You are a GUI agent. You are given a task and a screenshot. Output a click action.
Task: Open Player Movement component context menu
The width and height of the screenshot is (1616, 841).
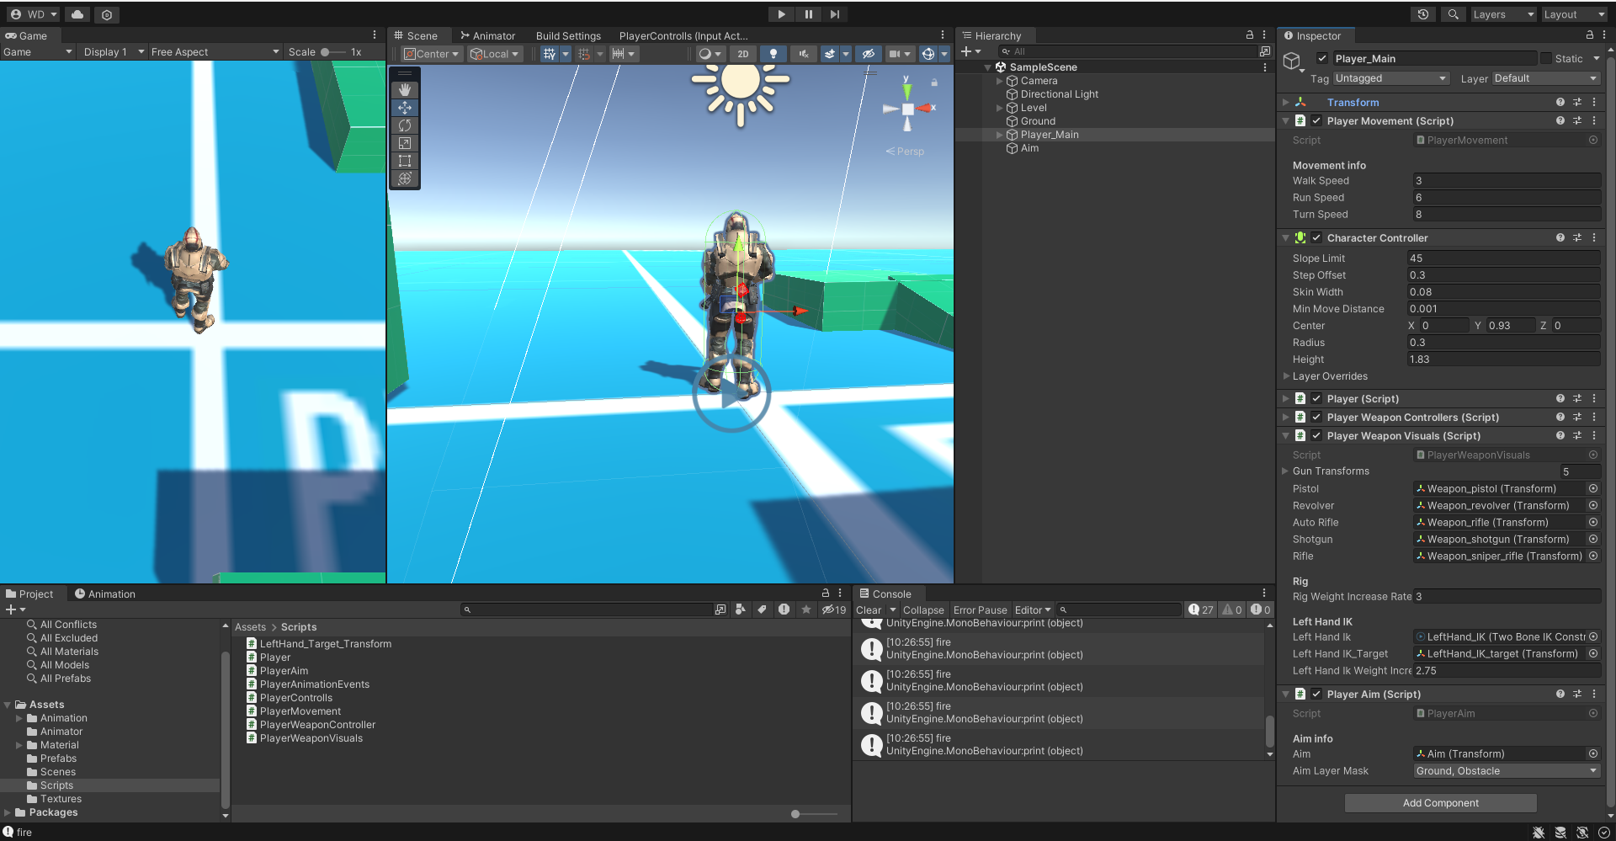tap(1594, 120)
